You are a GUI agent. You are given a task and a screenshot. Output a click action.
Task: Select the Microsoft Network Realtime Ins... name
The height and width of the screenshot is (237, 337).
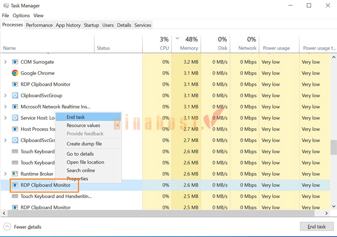pos(56,107)
